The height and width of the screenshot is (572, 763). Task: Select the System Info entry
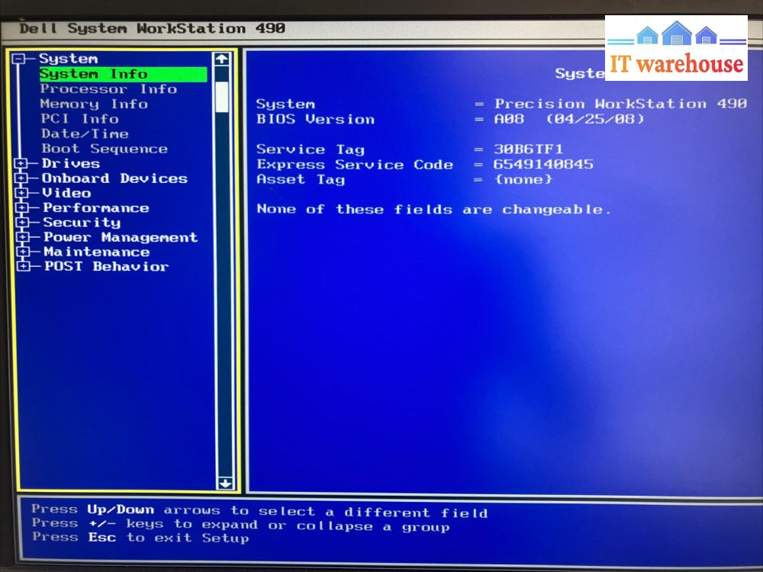coord(93,74)
